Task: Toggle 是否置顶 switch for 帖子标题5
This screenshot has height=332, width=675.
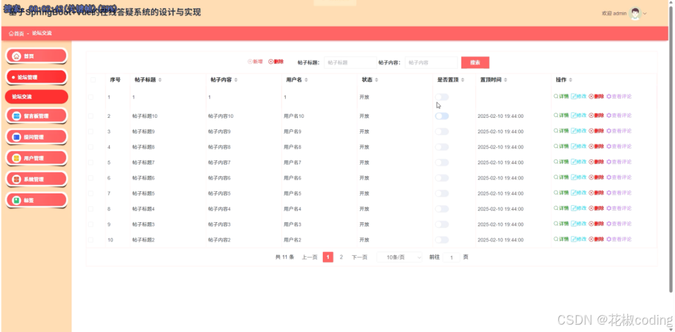Action: [442, 193]
